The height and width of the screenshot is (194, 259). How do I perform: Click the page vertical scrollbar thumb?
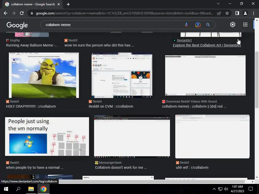click(257, 80)
